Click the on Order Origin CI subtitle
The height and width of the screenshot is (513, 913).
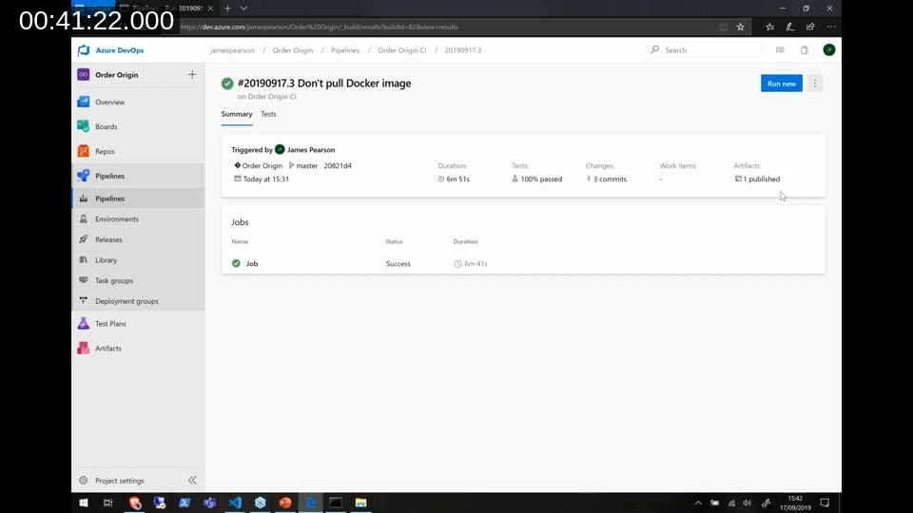pos(266,97)
